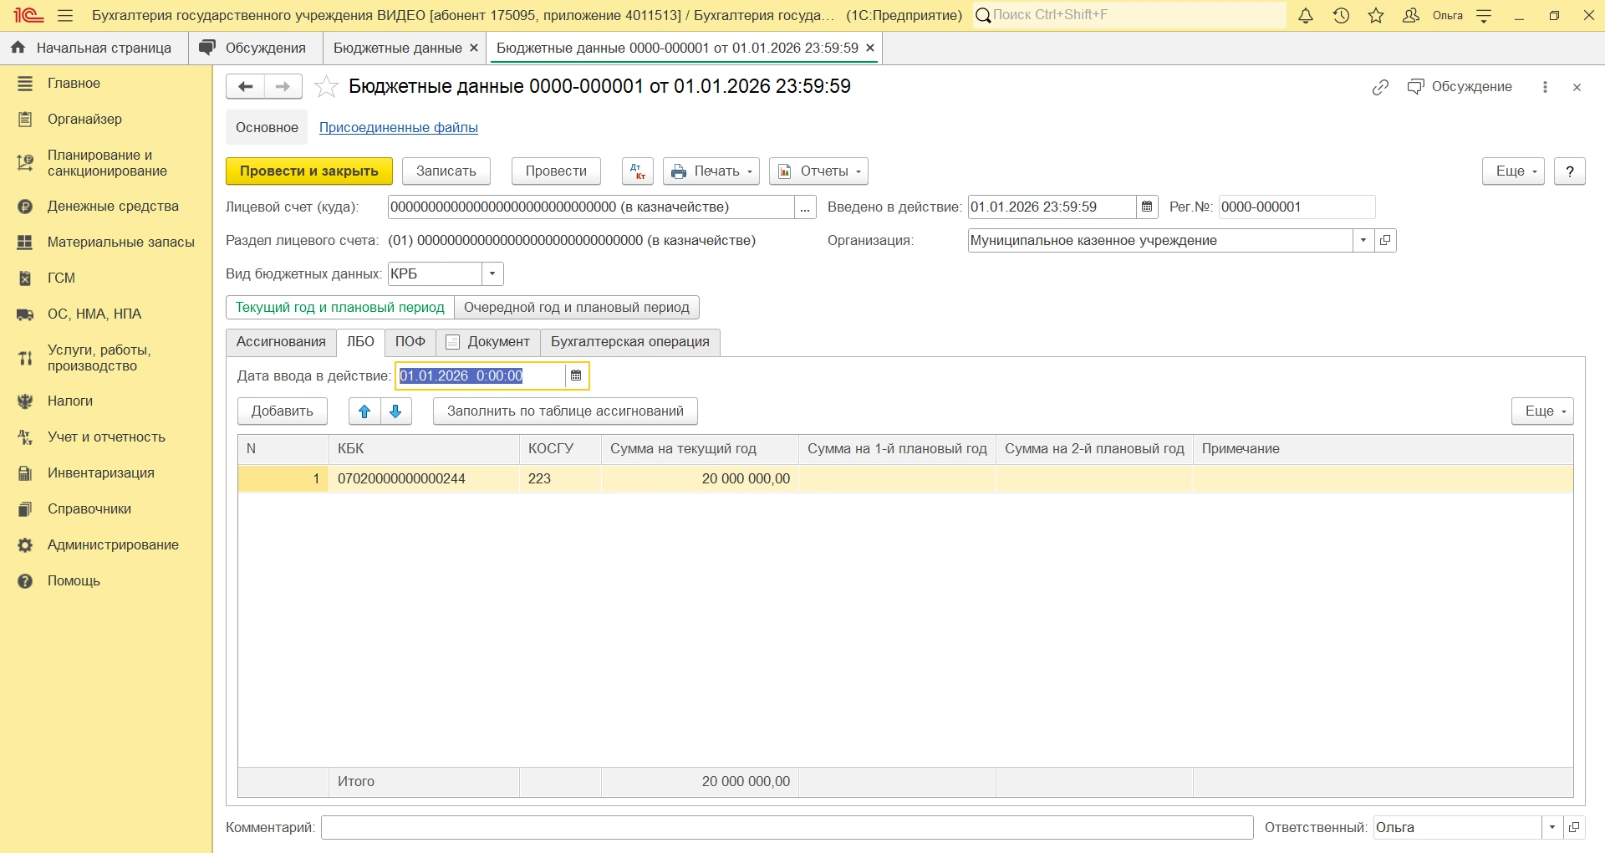Image resolution: width=1605 pixels, height=853 pixels.
Task: Click Провести и закрыть
Action: pyautogui.click(x=309, y=171)
